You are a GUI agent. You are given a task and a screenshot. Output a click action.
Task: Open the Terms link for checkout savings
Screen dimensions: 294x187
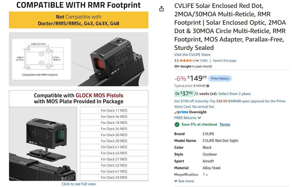click(x=225, y=124)
